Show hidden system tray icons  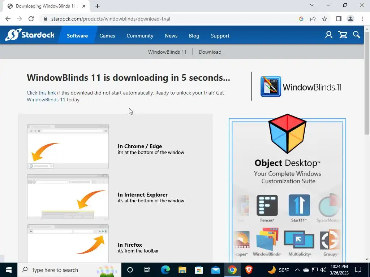[x=297, y=270]
